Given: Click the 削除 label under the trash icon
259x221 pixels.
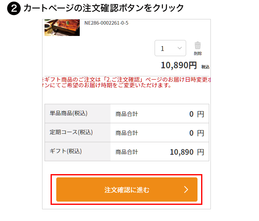Looking at the screenshot, I should (x=197, y=53).
